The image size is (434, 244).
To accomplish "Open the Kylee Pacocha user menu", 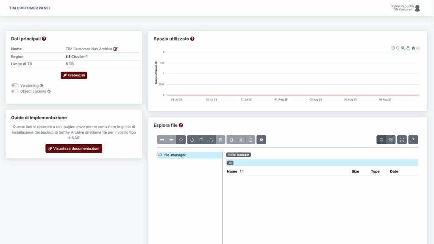I will coord(406,8).
